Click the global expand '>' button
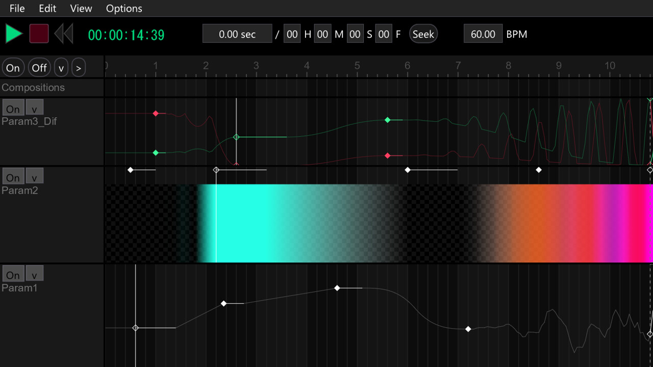This screenshot has height=367, width=653. (78, 68)
